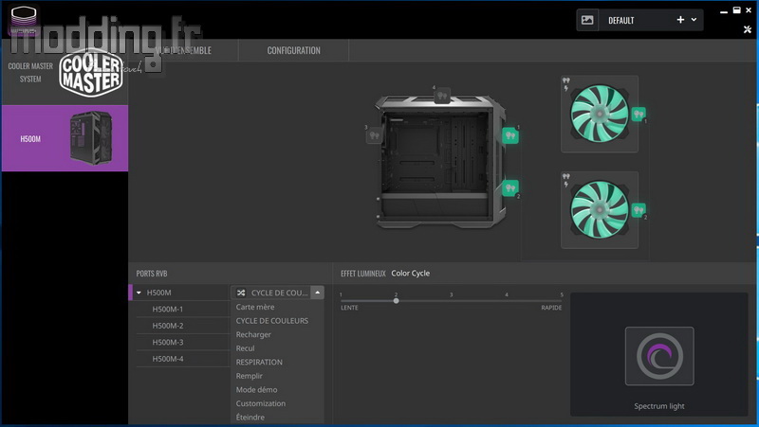This screenshot has height=427, width=759.
Task: Switch to the CONFIGURATION tab
Action: (293, 51)
